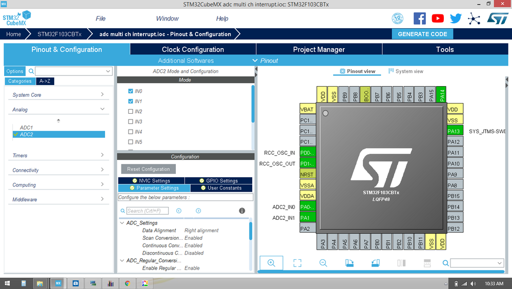Screen dimensions: 512x289
Task: Click the GENERATE CODE button
Action: [422, 34]
